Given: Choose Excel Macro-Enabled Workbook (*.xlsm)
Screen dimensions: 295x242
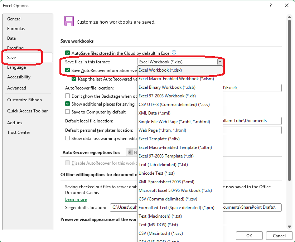Looking at the screenshot, I should click(180, 79).
